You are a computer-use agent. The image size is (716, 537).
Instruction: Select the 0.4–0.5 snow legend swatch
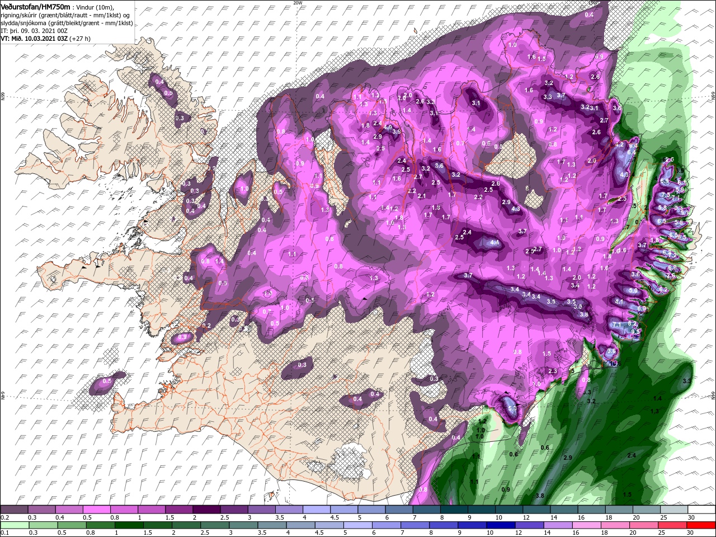point(69,510)
